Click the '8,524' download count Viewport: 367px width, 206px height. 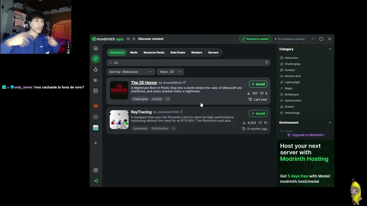tap(249, 123)
